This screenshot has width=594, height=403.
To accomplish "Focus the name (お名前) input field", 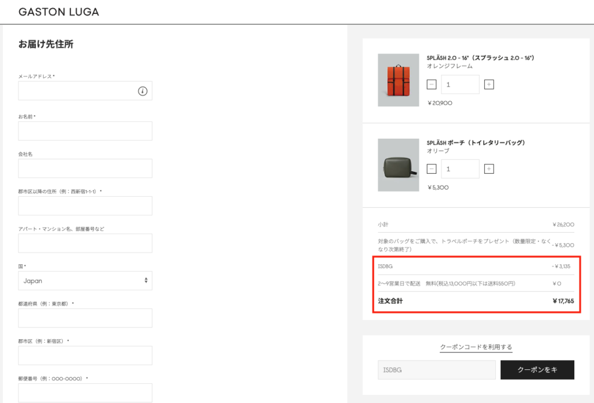I will point(85,131).
